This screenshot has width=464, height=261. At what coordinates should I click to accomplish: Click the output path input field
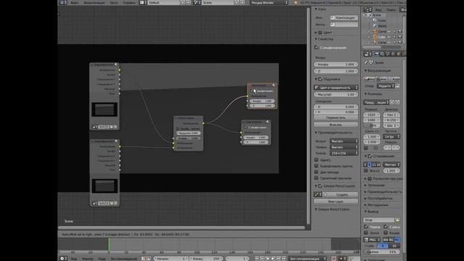(x=378, y=220)
